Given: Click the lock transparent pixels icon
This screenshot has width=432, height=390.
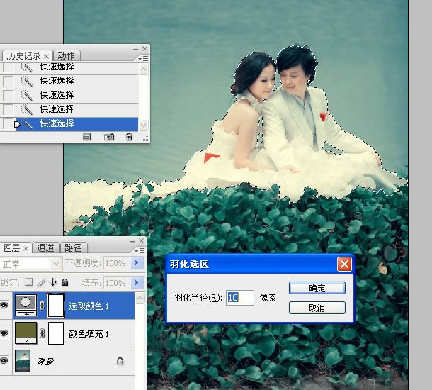Looking at the screenshot, I should tap(29, 282).
